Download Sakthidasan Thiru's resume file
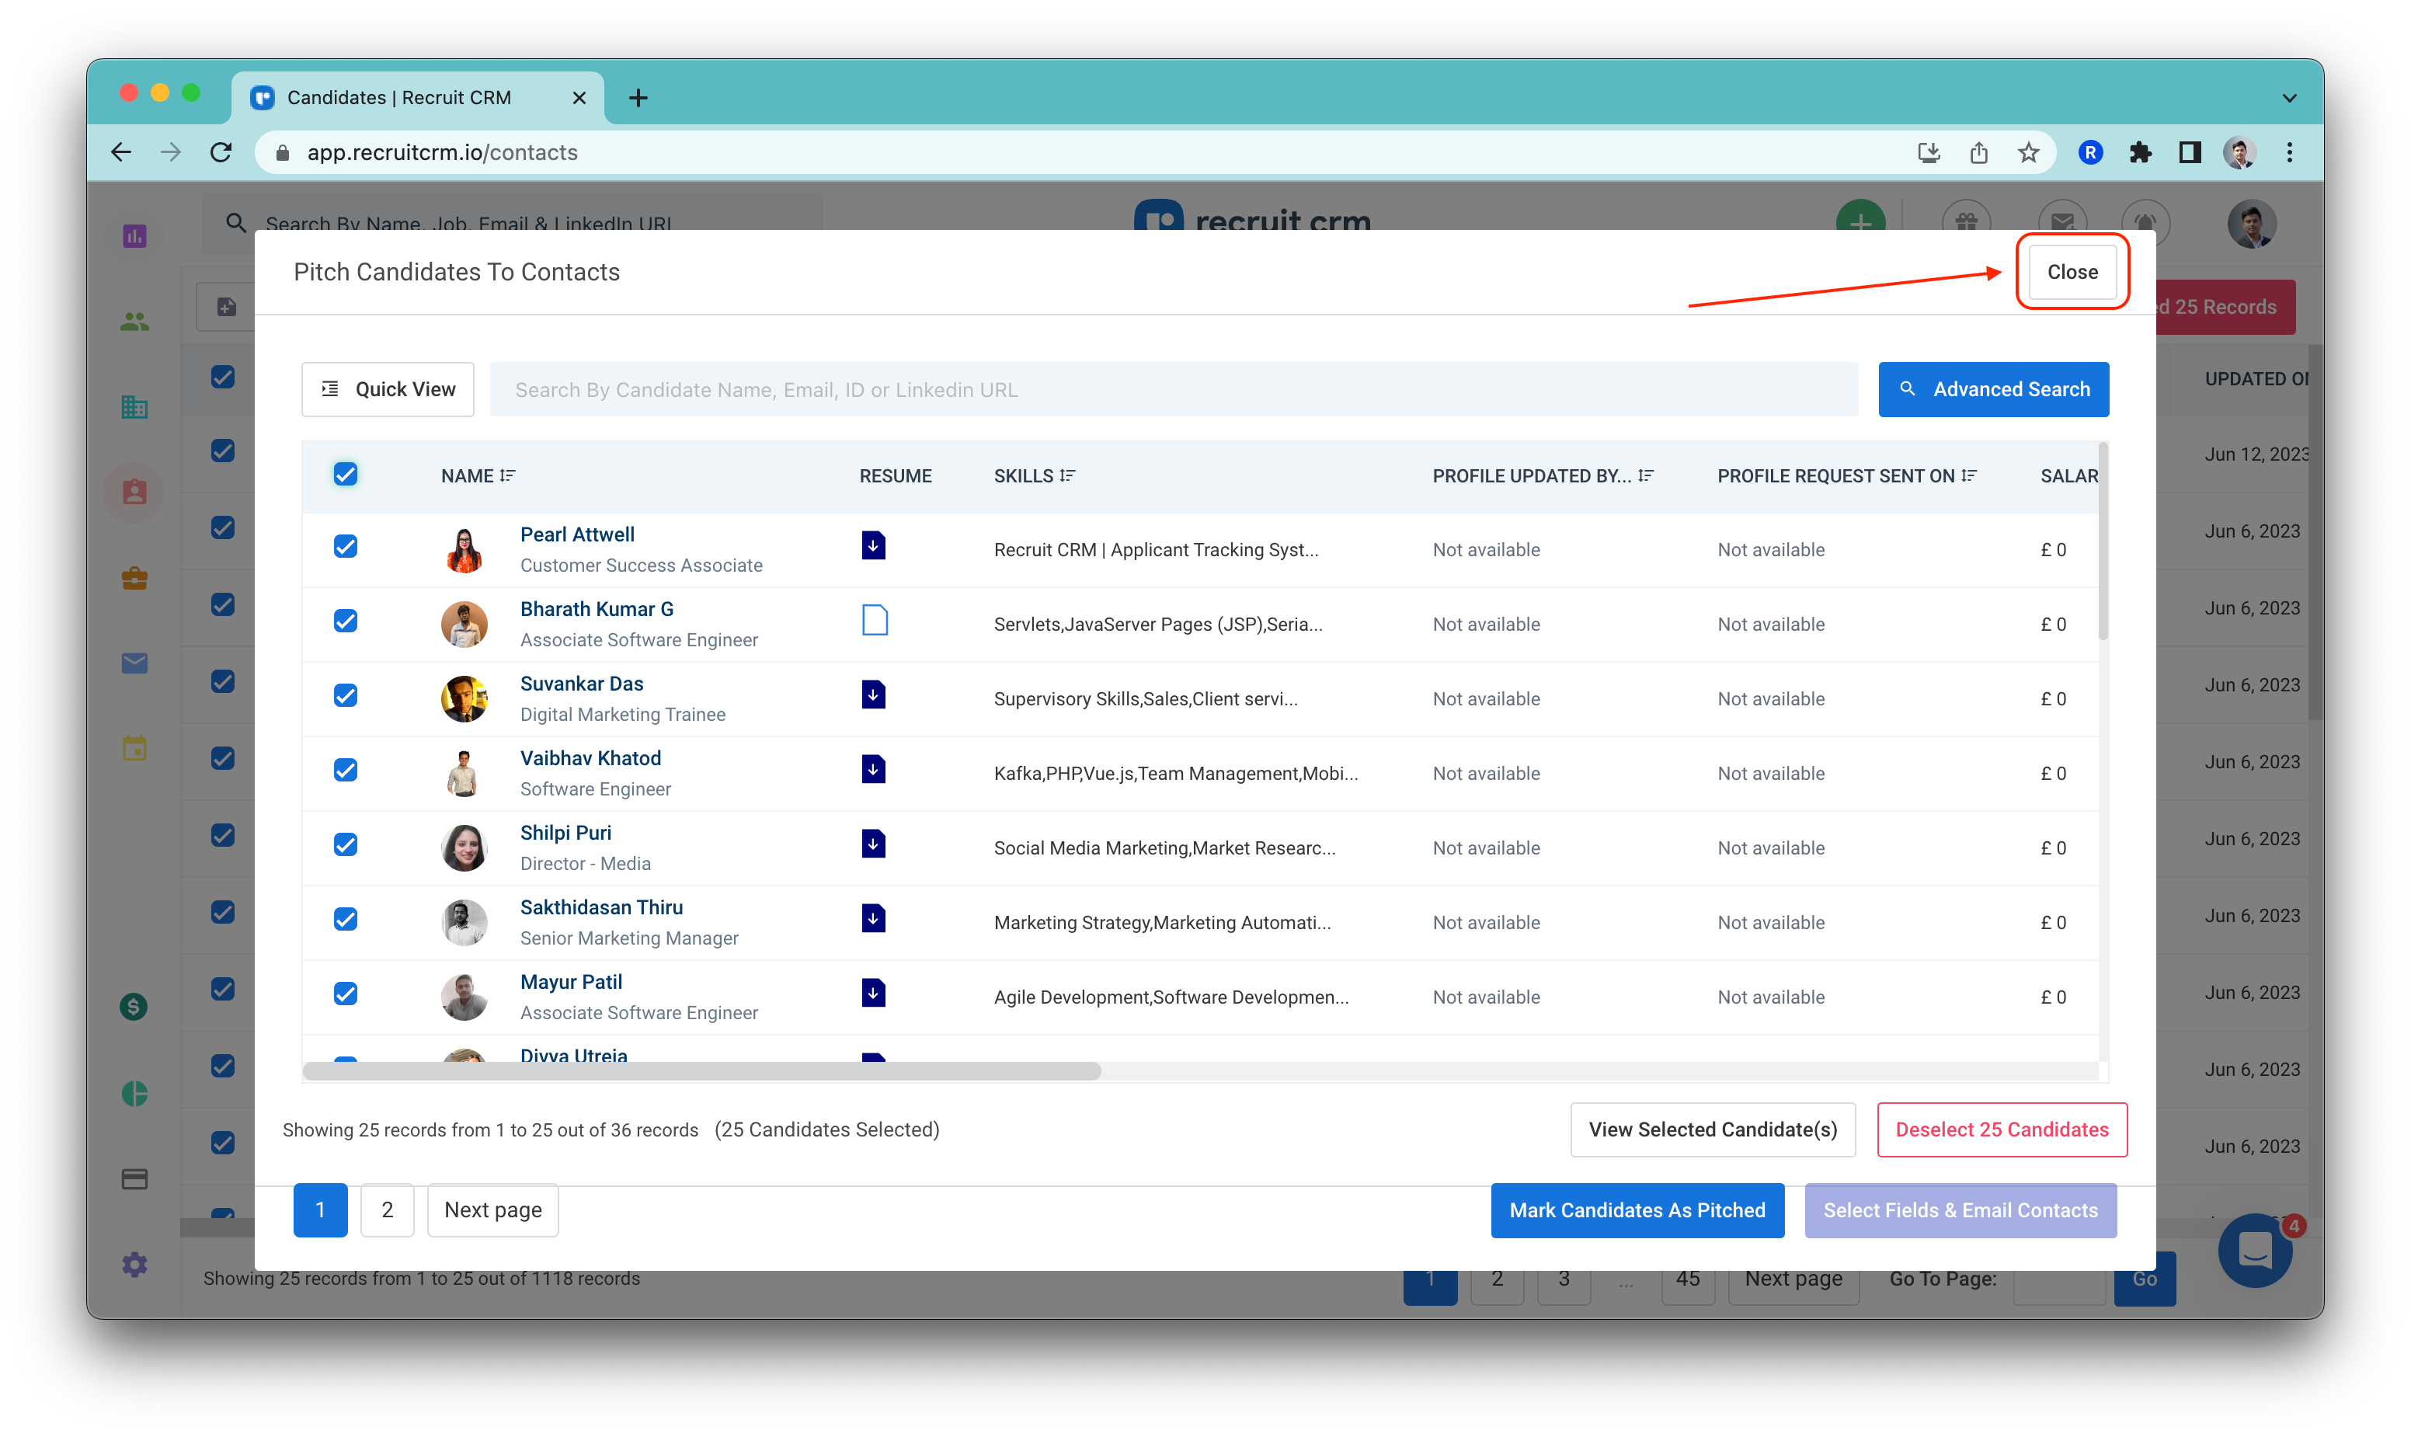Viewport: 2411px width, 1434px height. click(x=873, y=918)
